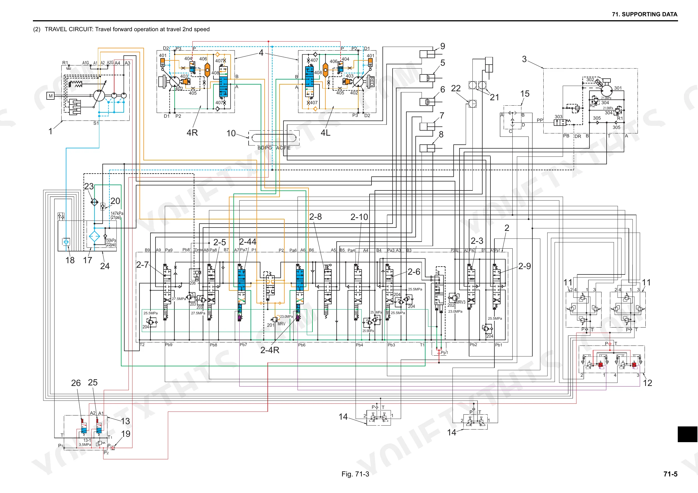Click the solenoid valve symbol under 25
This screenshot has width=698, height=493.
(98, 426)
